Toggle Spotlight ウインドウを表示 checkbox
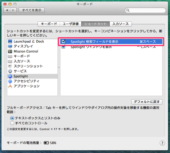The height and width of the screenshot is (153, 170). (63, 47)
